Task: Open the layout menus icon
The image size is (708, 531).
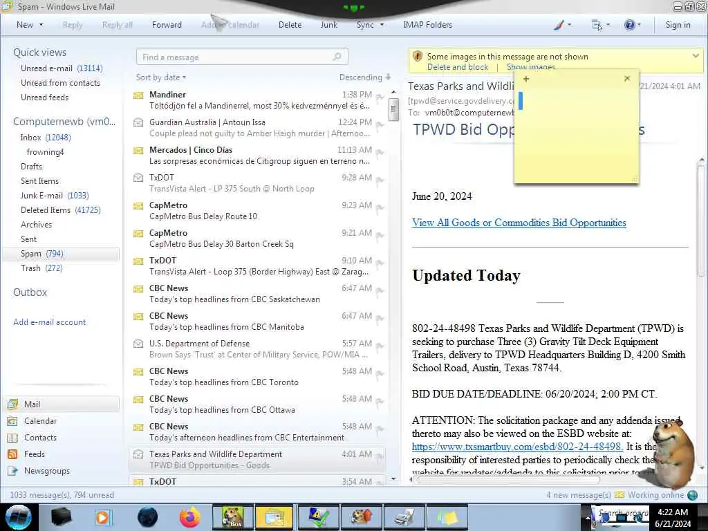Action: click(x=597, y=25)
